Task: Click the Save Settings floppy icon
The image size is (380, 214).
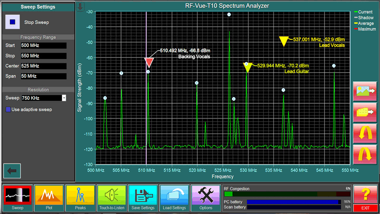Action: pyautogui.click(x=143, y=198)
